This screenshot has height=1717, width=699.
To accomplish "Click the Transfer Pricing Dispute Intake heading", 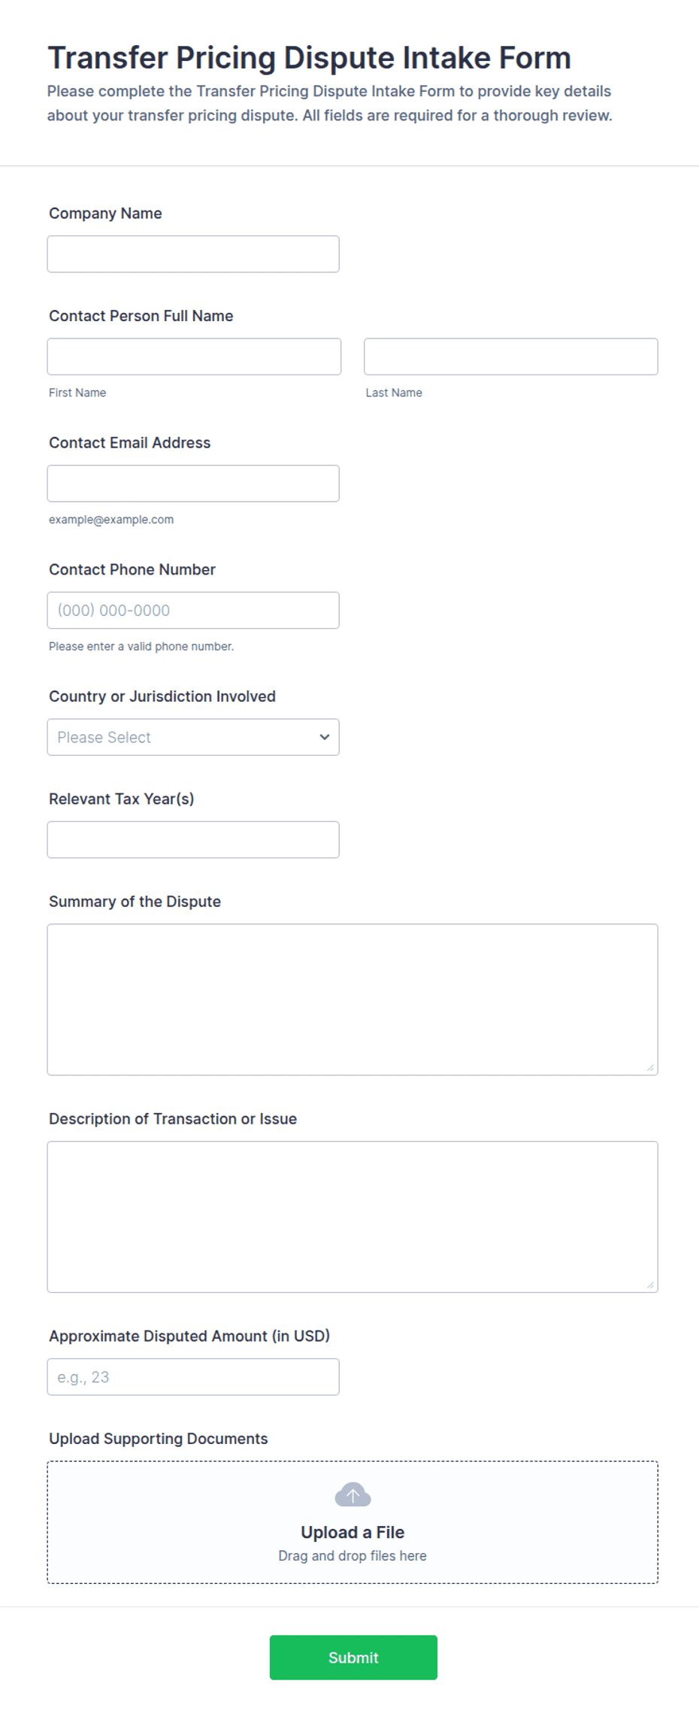I will [x=310, y=58].
